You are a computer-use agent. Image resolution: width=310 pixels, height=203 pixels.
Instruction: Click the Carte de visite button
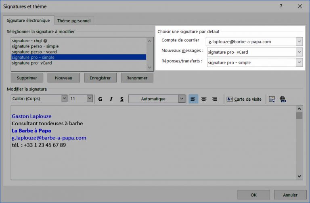(244, 99)
